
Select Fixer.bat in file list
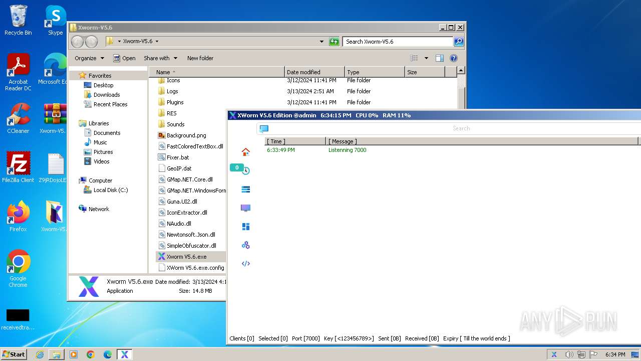pos(178,157)
